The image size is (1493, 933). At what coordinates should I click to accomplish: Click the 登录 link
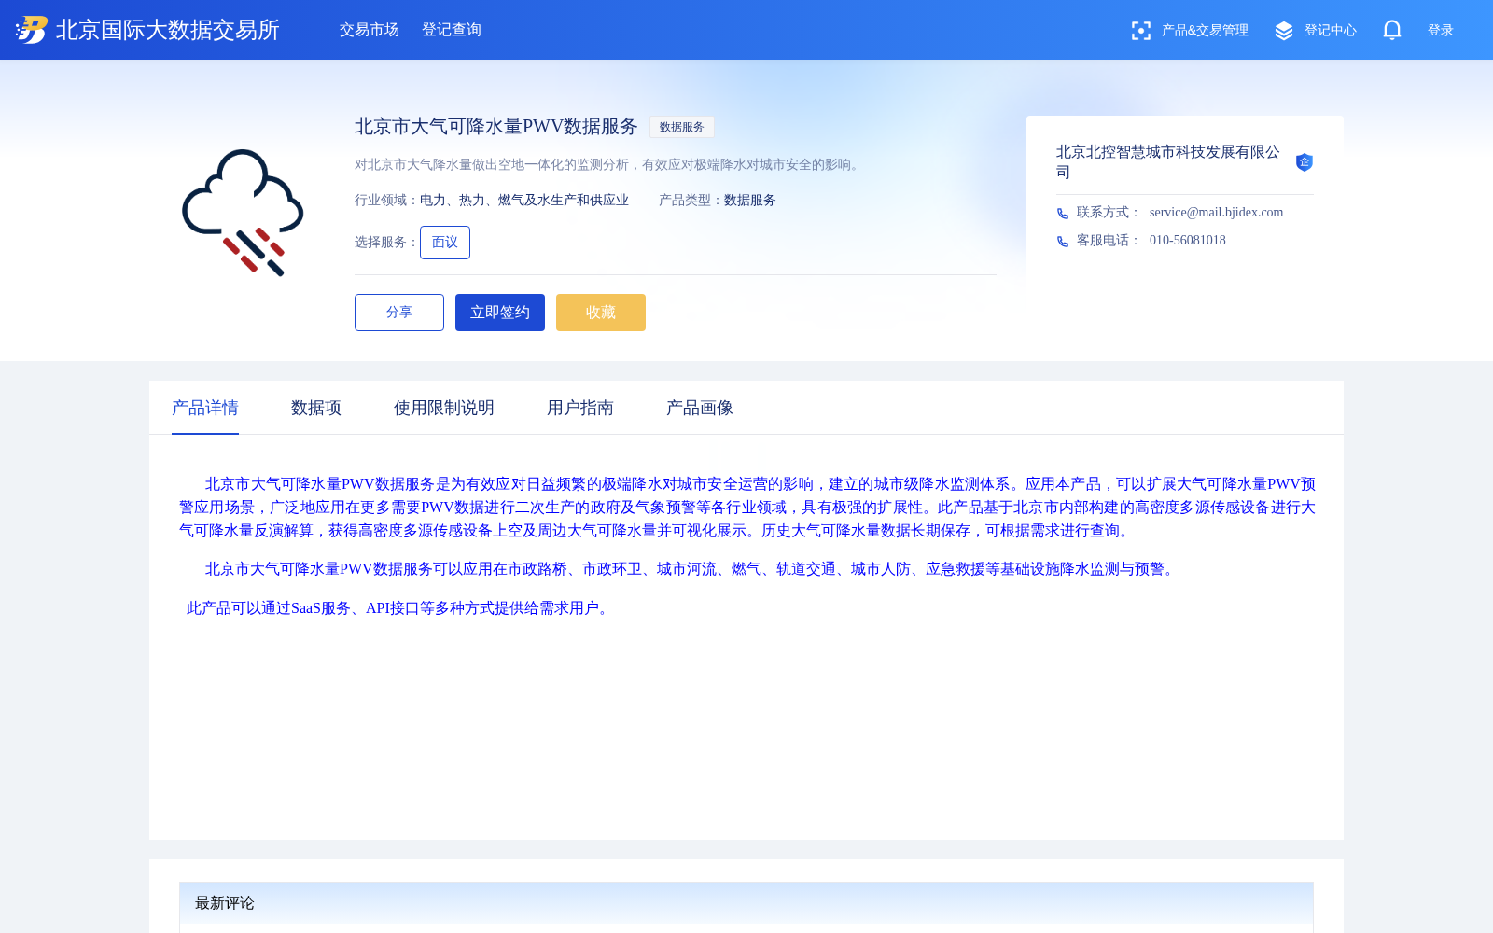click(x=1441, y=31)
